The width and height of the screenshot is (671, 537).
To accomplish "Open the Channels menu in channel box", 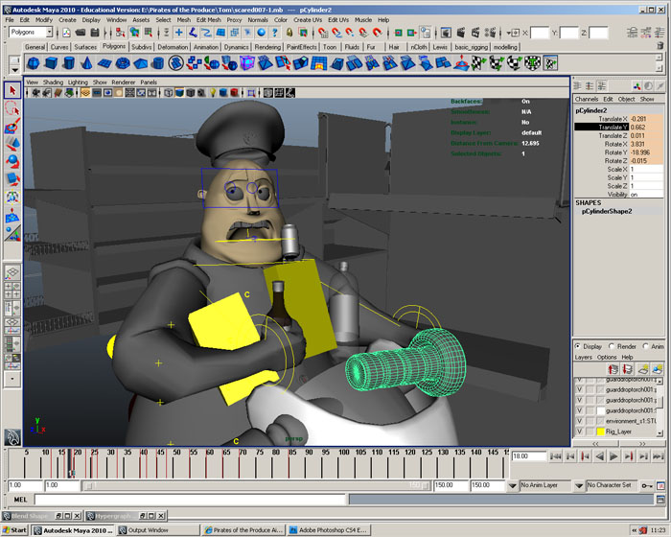I will [x=587, y=99].
